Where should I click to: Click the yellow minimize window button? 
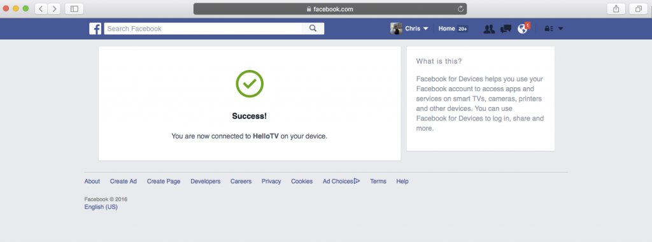16,9
